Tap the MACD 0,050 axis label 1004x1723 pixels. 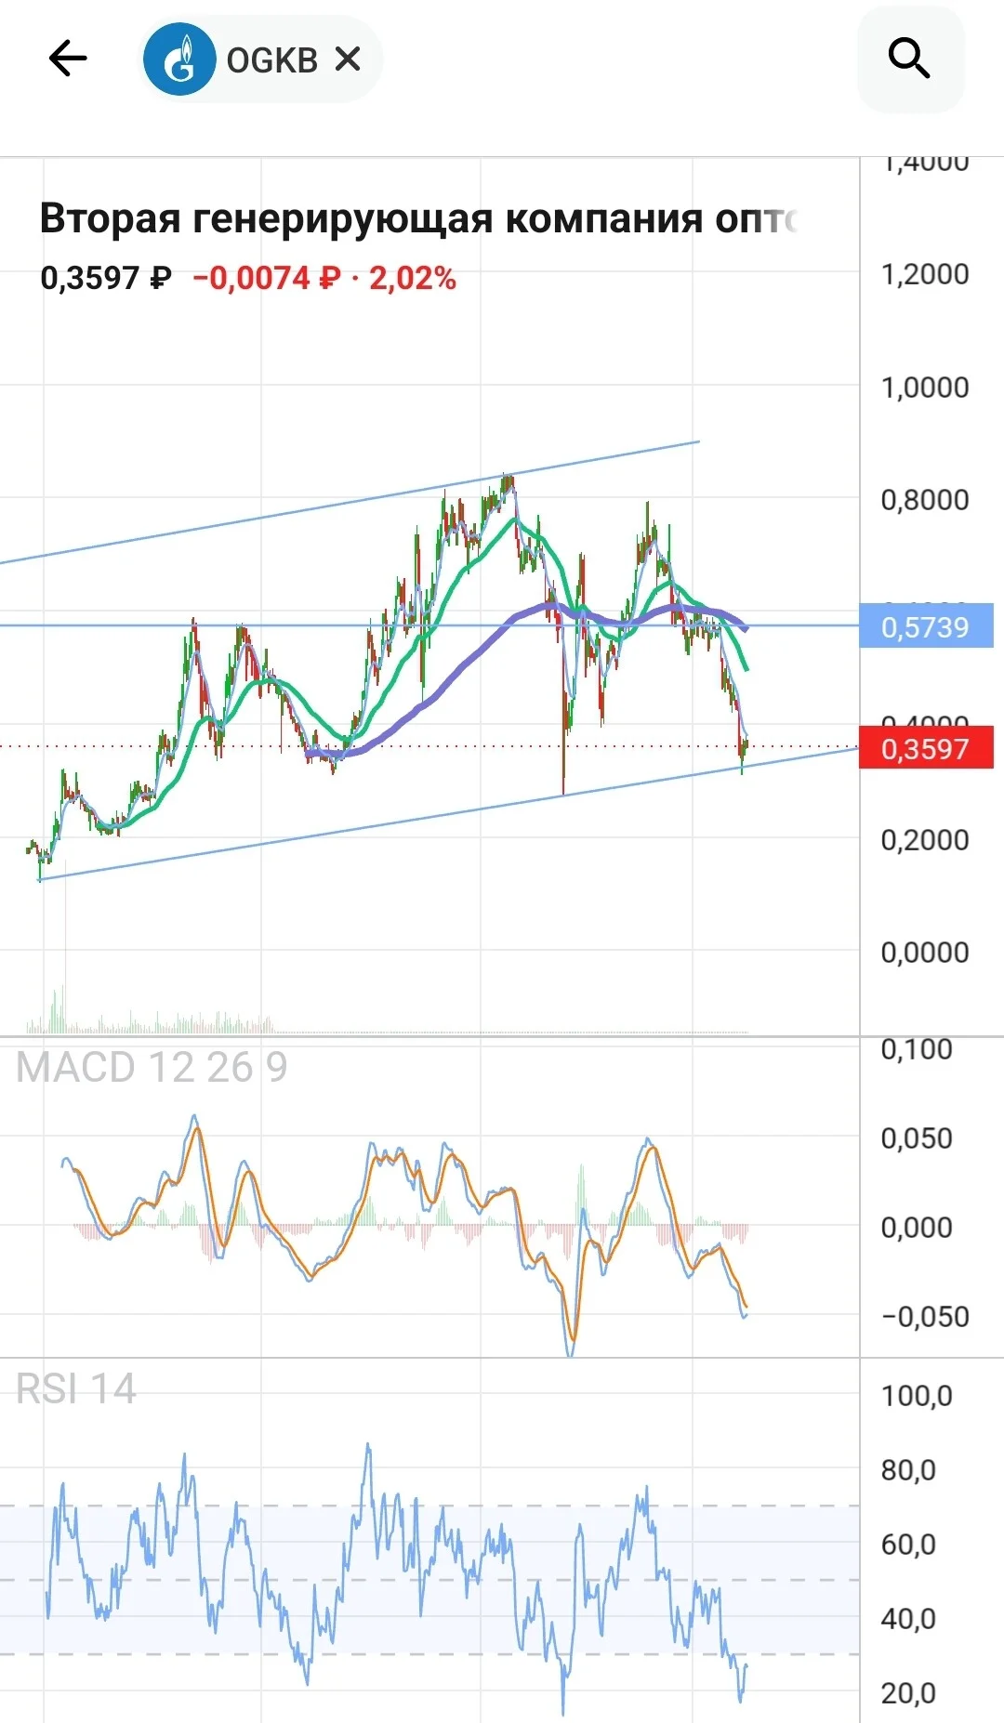pos(917,1138)
